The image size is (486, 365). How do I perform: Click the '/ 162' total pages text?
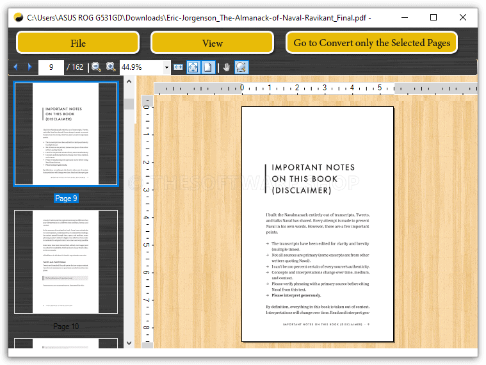pyautogui.click(x=75, y=67)
